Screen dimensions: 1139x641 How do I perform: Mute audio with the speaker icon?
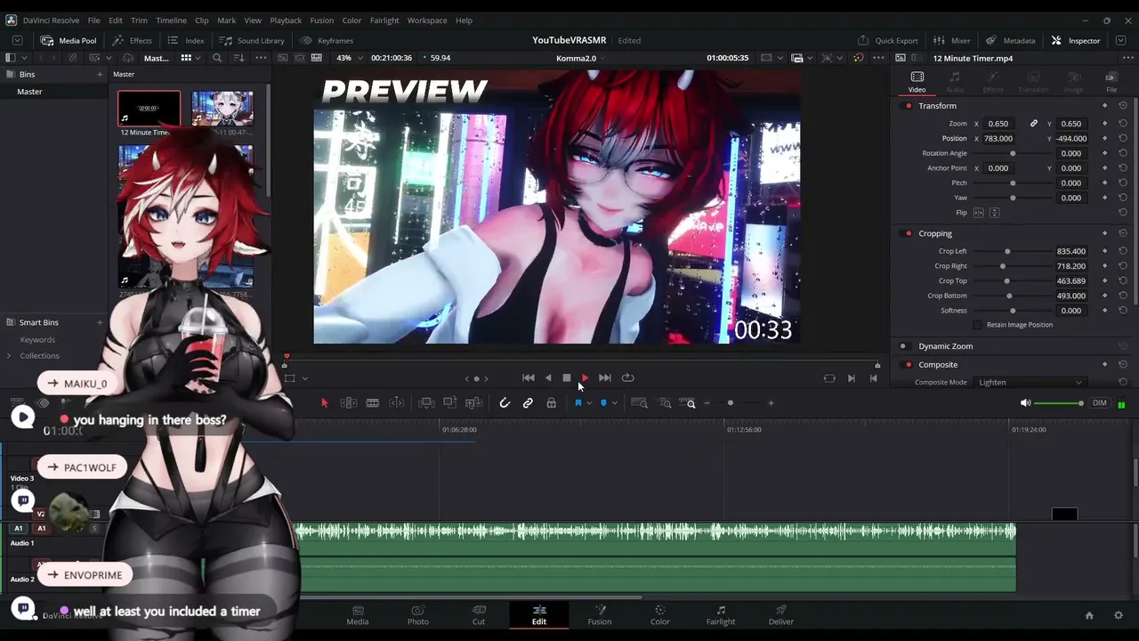(1025, 403)
